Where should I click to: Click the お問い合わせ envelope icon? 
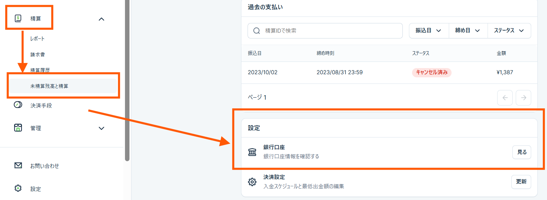pyautogui.click(x=18, y=166)
